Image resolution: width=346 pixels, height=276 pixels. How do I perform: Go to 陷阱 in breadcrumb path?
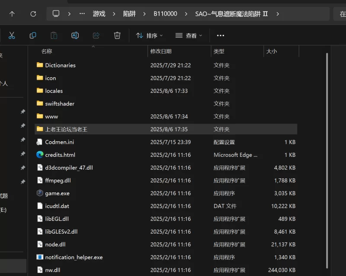129,14
